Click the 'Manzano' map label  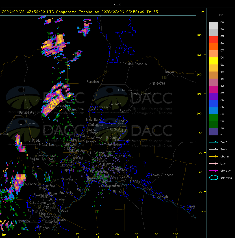(x=24, y=221)
